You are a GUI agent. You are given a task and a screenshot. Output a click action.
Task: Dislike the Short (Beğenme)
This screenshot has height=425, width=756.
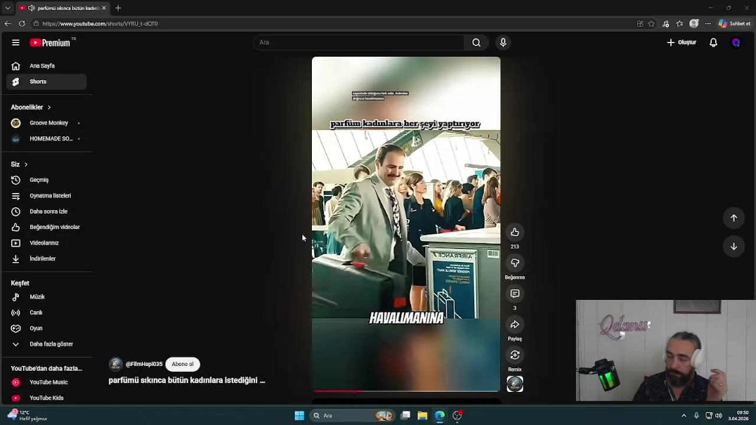[515, 263]
